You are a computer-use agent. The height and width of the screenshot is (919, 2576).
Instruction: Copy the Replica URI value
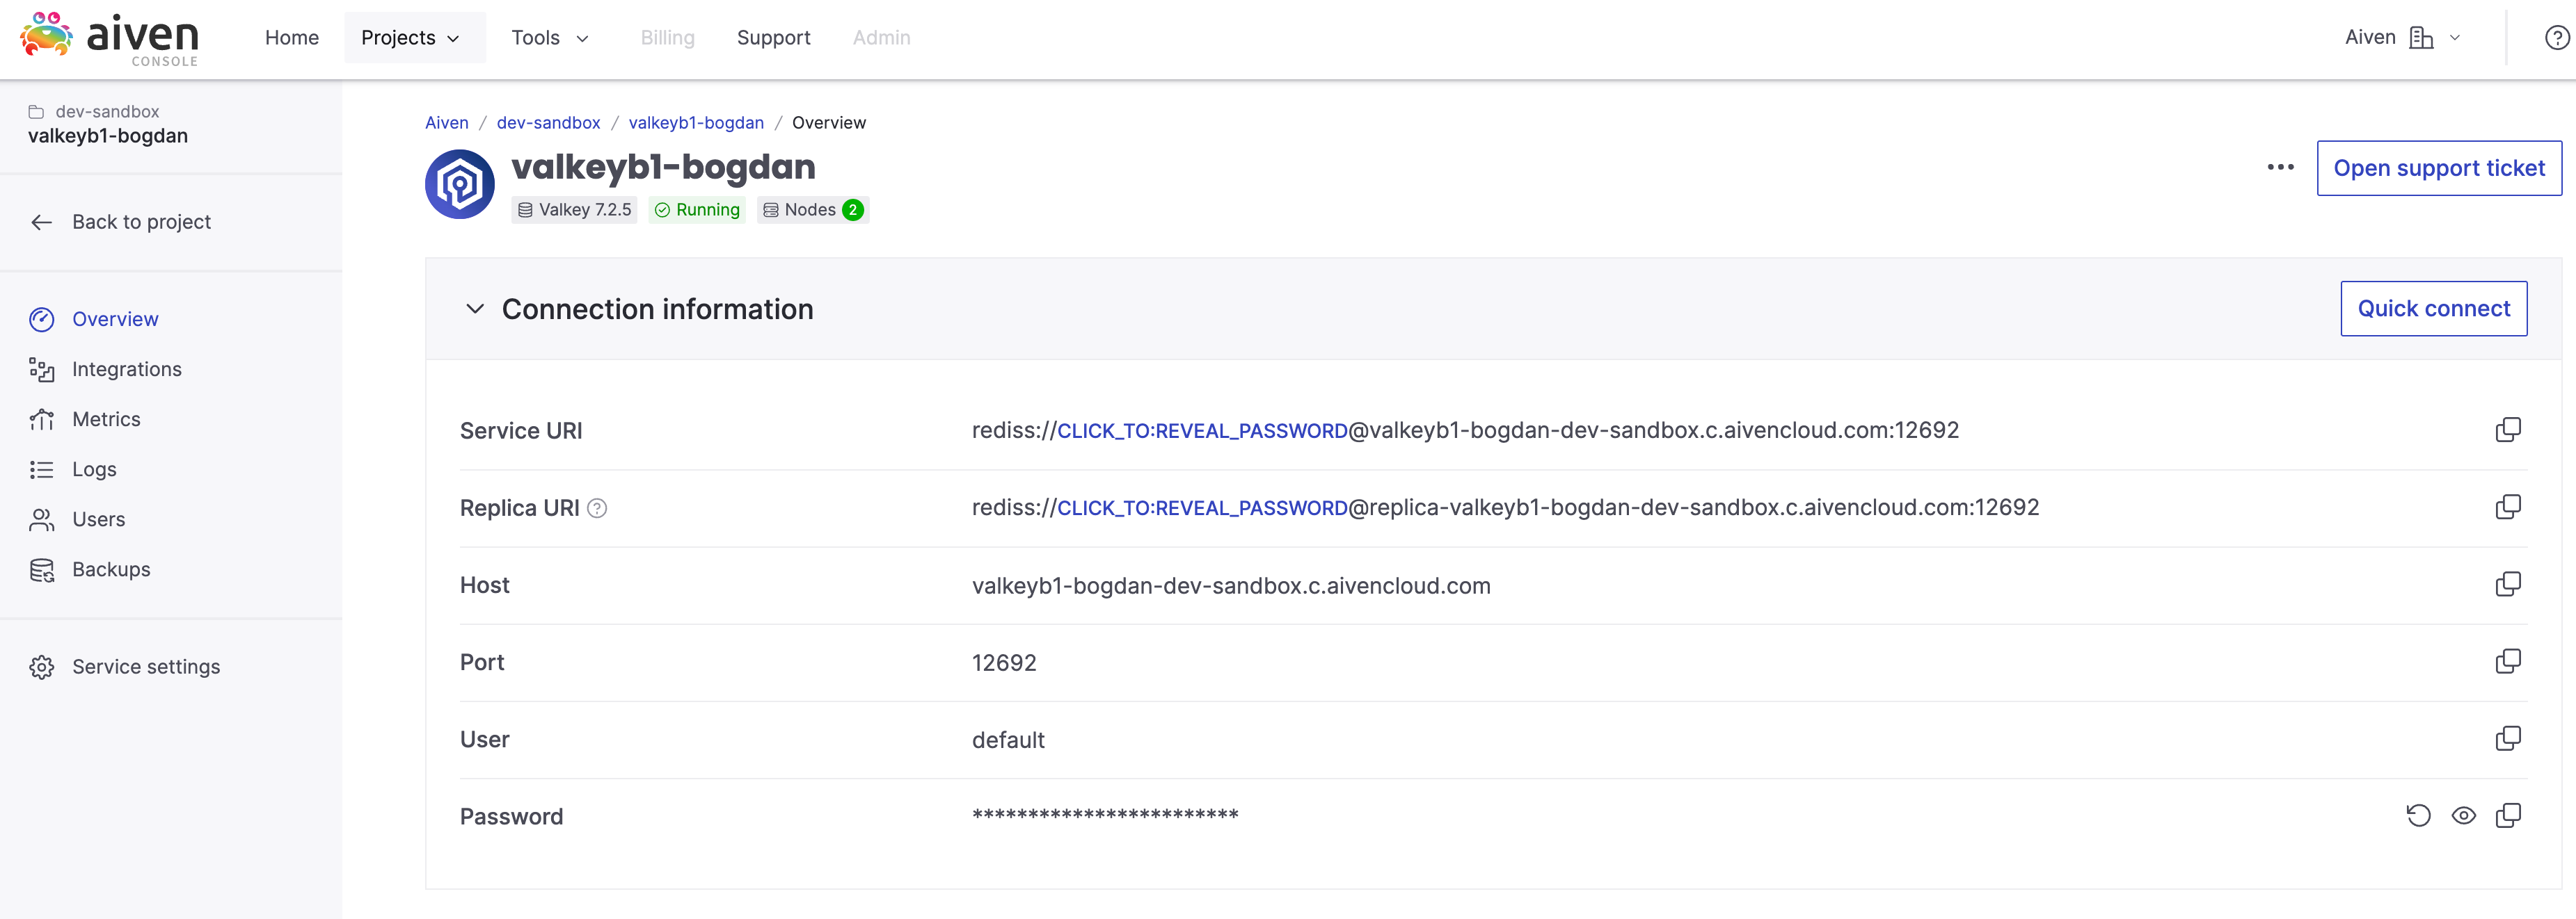2507,507
